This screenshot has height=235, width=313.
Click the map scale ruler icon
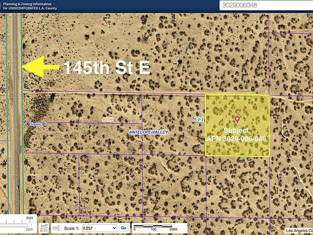point(56,228)
